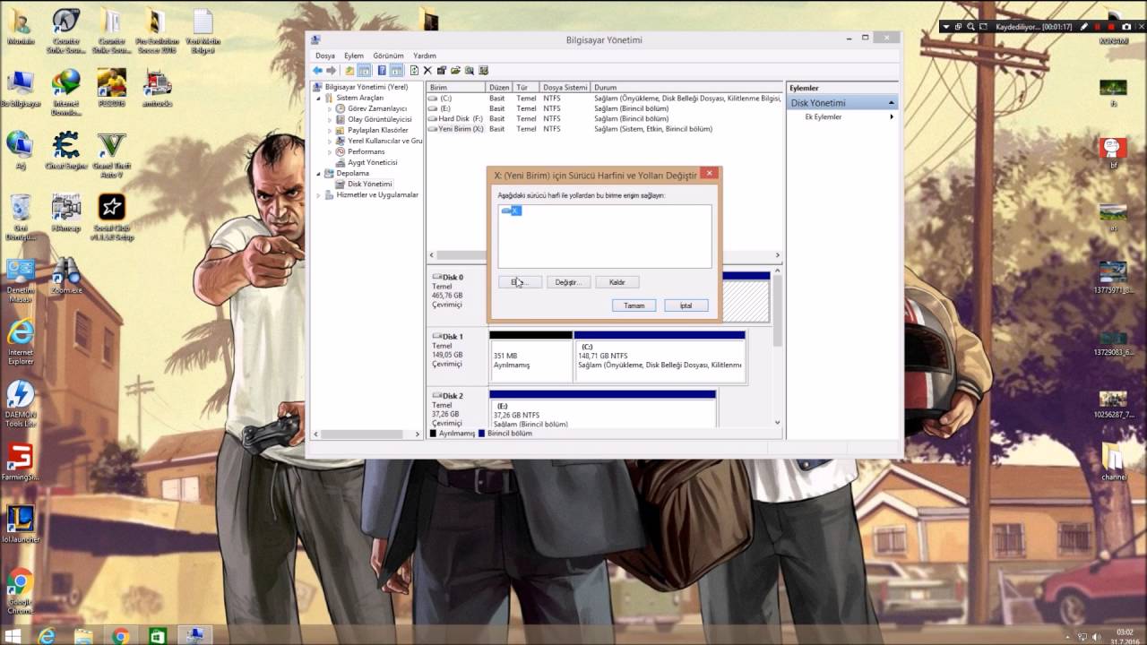Viewport: 1147px width, 645px height.
Task: Click the Forward arrow in management toolbar
Action: coord(331,70)
